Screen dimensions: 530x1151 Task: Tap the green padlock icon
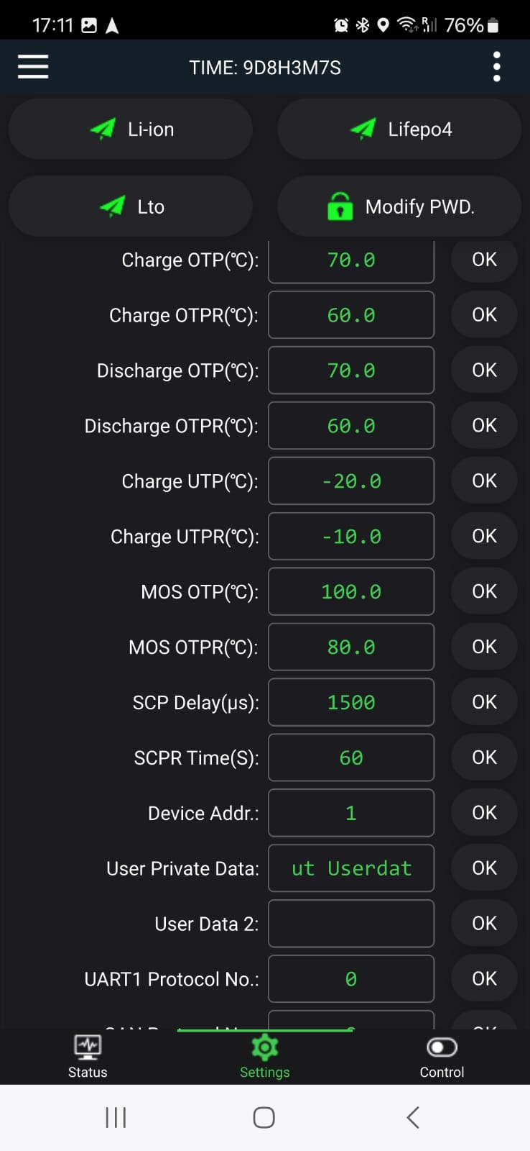(340, 206)
